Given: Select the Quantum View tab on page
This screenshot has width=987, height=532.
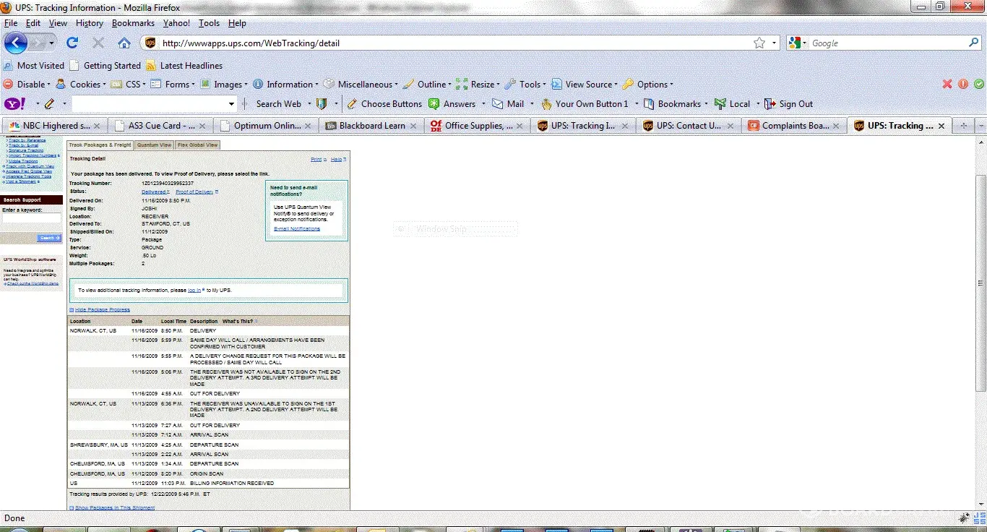Looking at the screenshot, I should [154, 145].
